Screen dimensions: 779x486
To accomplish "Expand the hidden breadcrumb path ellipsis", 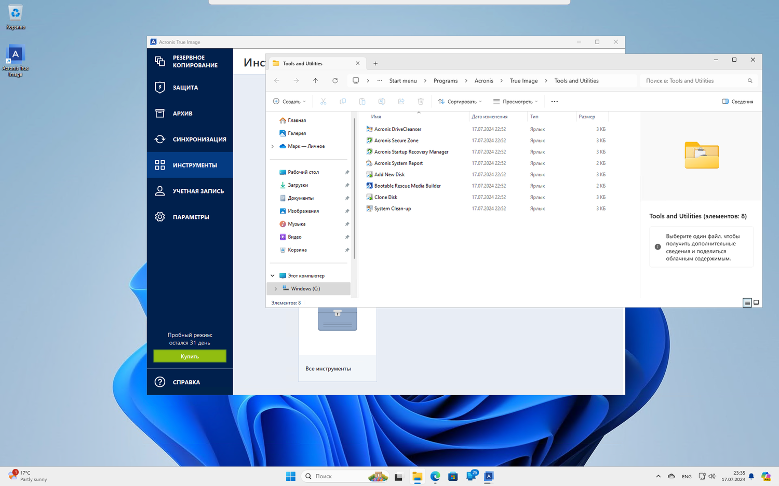I will click(380, 81).
